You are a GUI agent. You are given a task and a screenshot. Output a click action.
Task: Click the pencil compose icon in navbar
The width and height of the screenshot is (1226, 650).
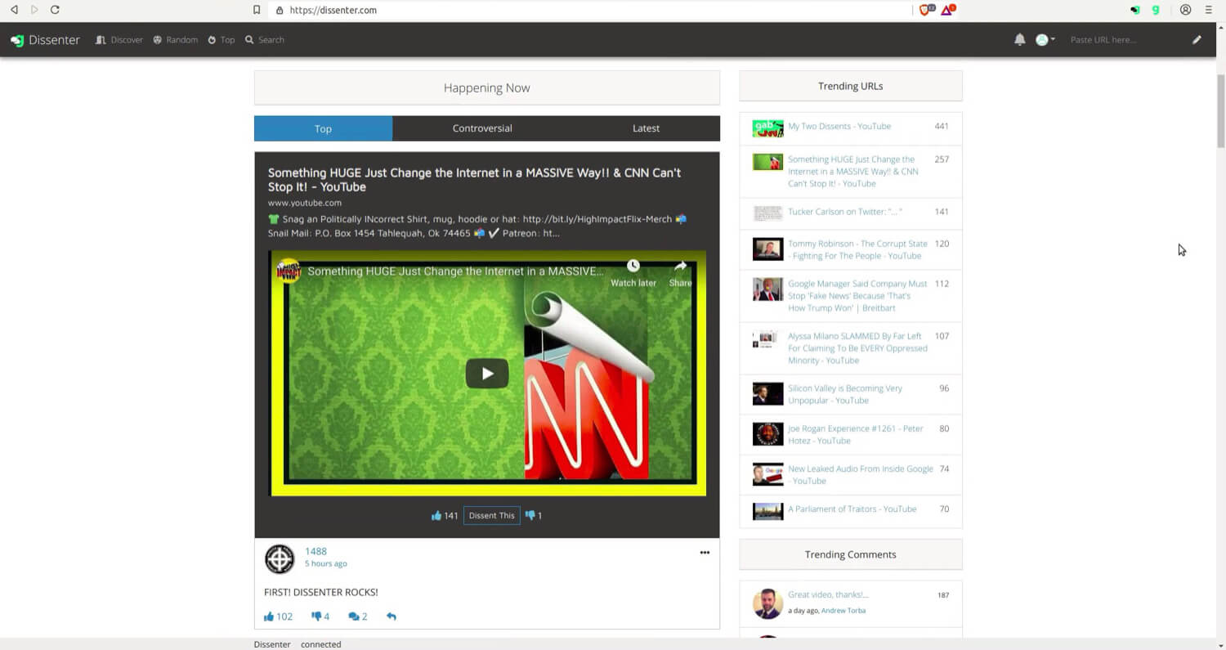point(1197,39)
